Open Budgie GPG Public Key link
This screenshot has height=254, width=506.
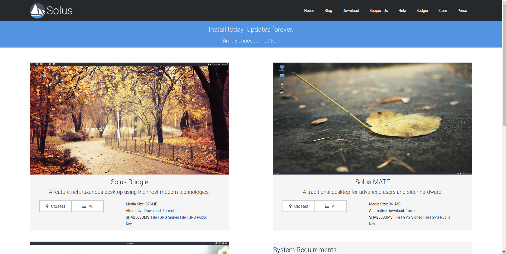(x=198, y=217)
